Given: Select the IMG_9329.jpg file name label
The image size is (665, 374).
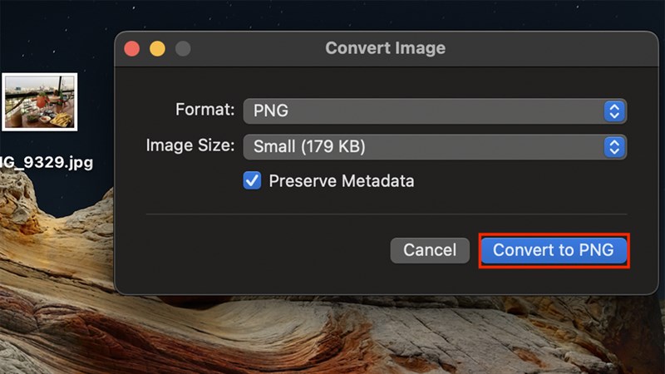Looking at the screenshot, I should pos(46,161).
